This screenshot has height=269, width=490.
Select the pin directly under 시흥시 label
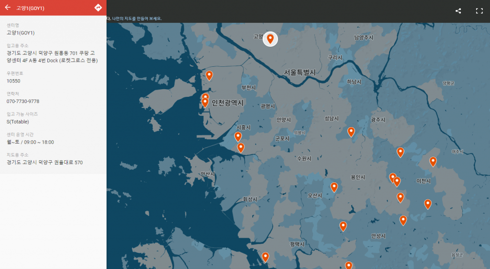238,137
